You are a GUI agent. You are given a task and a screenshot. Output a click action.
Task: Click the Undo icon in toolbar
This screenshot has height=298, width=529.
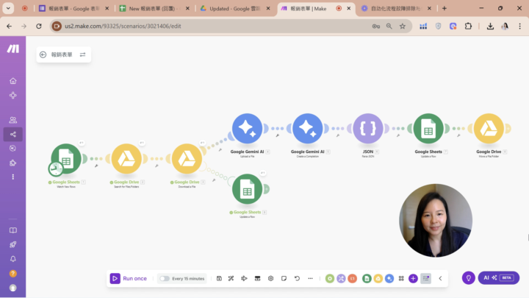pos(297,278)
